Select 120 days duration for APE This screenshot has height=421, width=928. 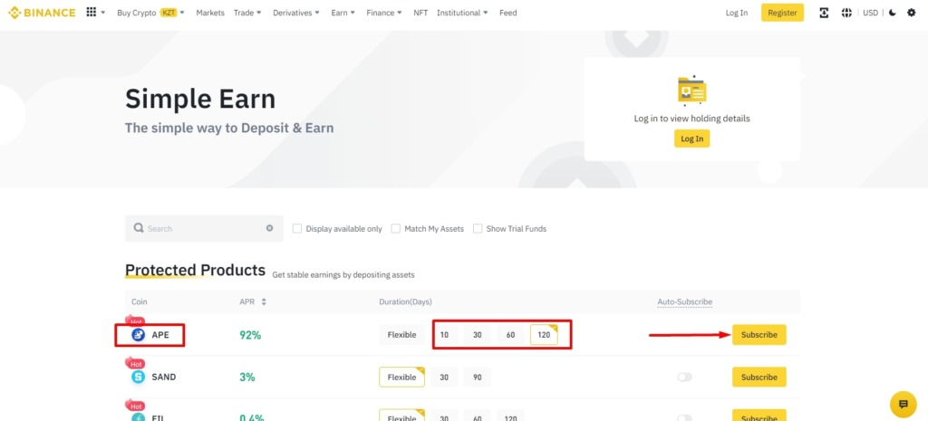click(x=544, y=335)
